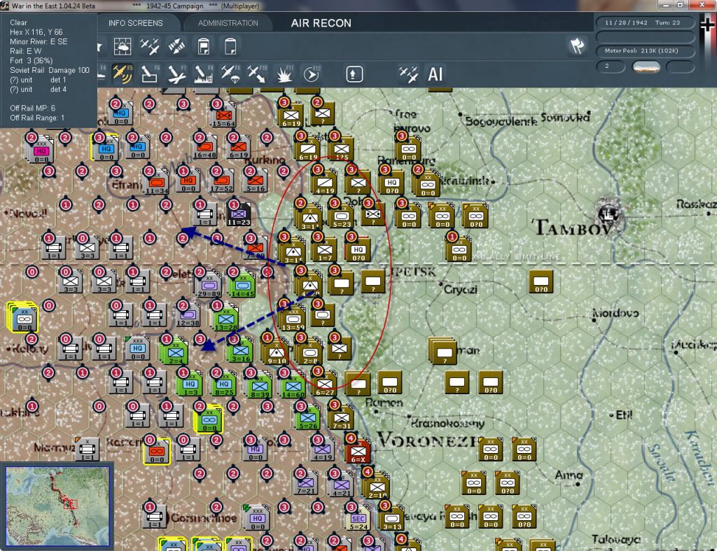The width and height of the screenshot is (717, 551).
Task: Select the red Soviet 6=X unit at Voronezh
Action: pyautogui.click(x=358, y=452)
